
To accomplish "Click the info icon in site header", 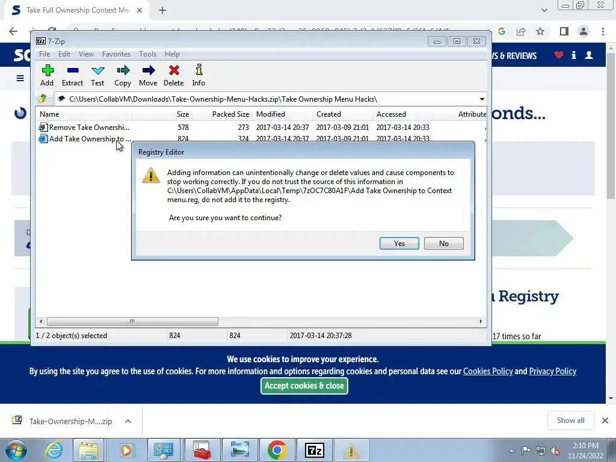I will pos(574,55).
